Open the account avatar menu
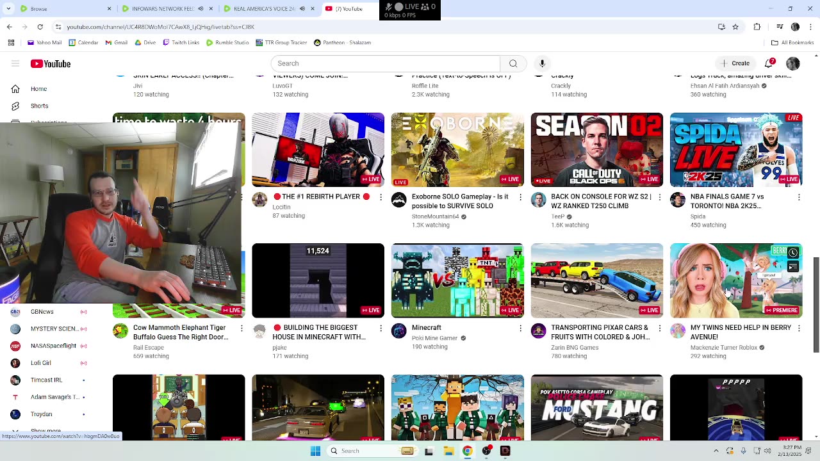Viewport: 820px width, 461px height. point(793,63)
